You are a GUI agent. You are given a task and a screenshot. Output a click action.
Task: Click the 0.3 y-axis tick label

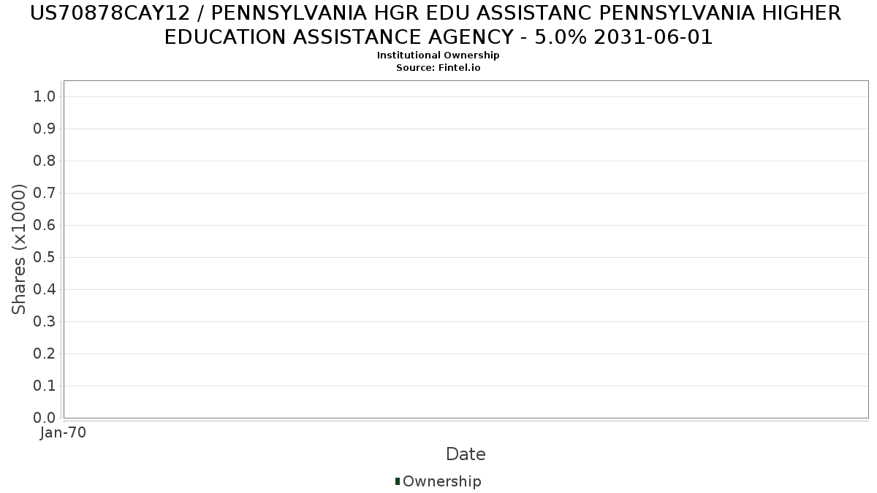tap(45, 321)
